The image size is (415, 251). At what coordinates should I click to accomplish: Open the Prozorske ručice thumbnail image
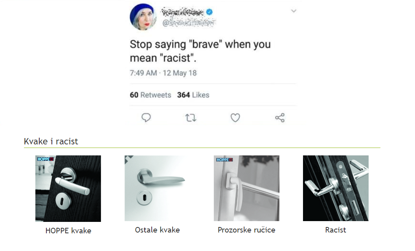point(246,188)
